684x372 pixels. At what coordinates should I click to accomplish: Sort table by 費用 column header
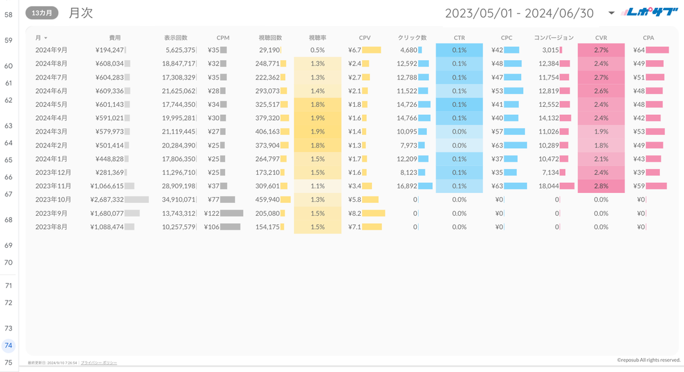(x=115, y=38)
